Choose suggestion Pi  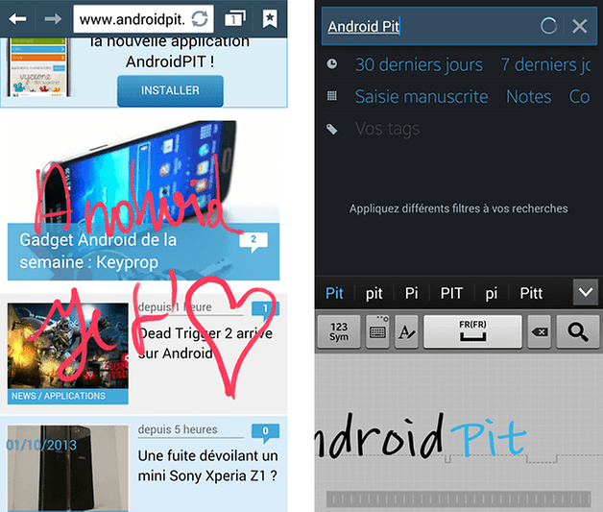click(x=411, y=294)
